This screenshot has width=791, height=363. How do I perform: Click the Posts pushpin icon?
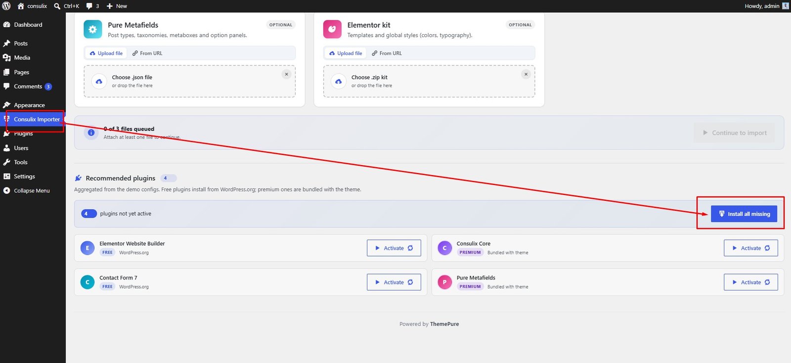tap(6, 44)
